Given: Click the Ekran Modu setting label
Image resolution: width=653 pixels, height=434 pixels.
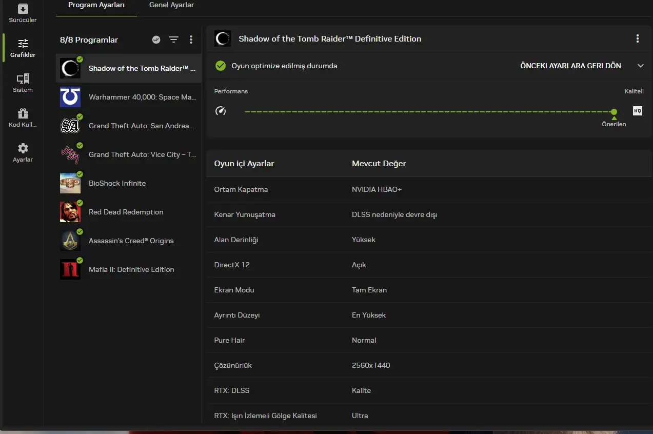Looking at the screenshot, I should click(234, 290).
